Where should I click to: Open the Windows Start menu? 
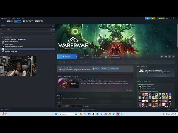coord(56,114)
